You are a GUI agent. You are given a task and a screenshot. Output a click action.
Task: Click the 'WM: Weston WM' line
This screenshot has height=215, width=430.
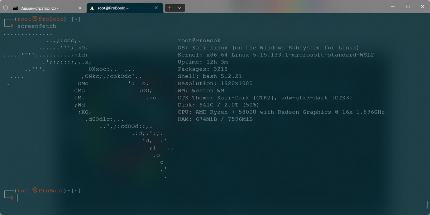click(x=201, y=91)
